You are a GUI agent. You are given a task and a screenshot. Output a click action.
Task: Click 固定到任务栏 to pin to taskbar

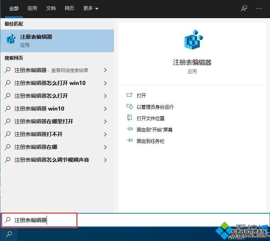(151, 141)
